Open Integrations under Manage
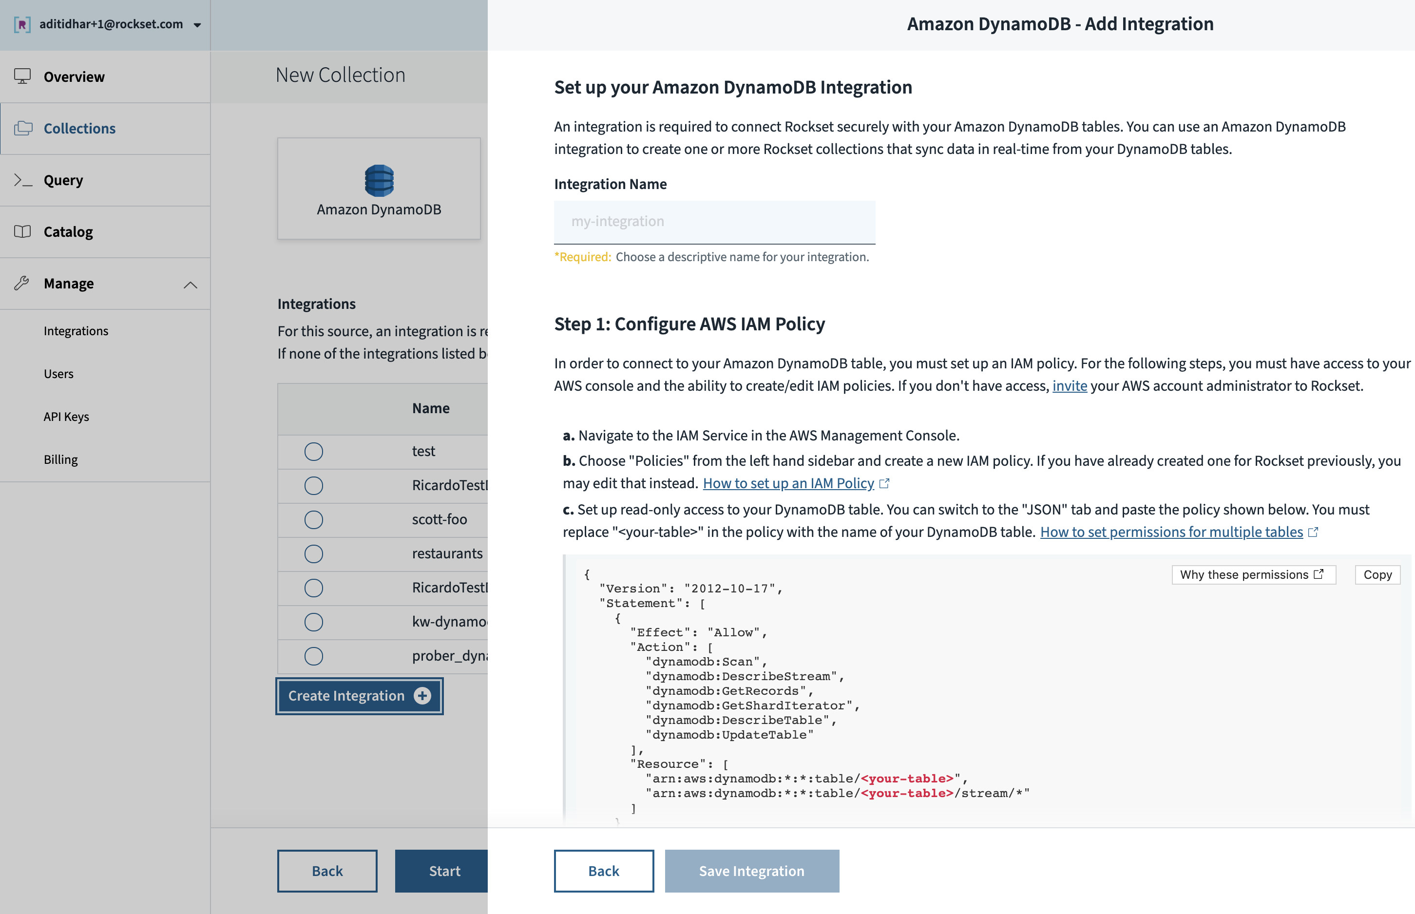The image size is (1415, 914). coord(76,331)
